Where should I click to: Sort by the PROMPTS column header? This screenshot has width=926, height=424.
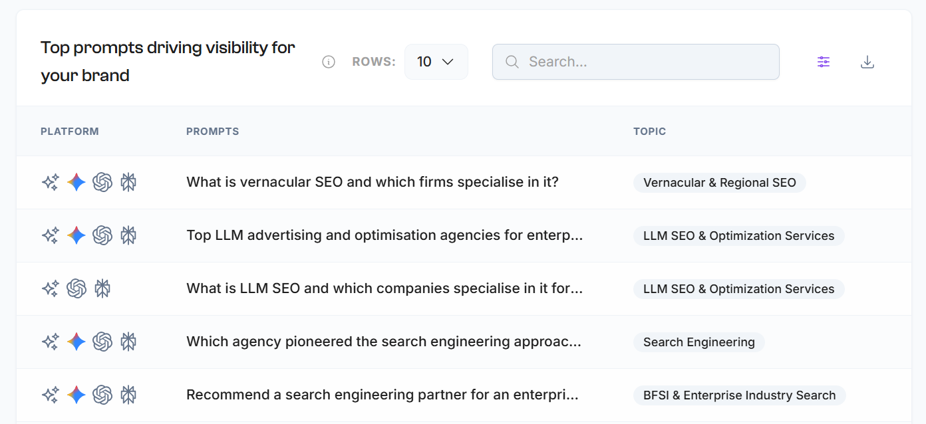[213, 132]
